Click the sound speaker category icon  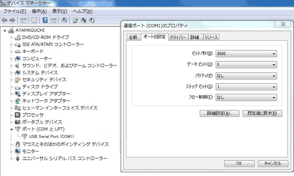17,66
